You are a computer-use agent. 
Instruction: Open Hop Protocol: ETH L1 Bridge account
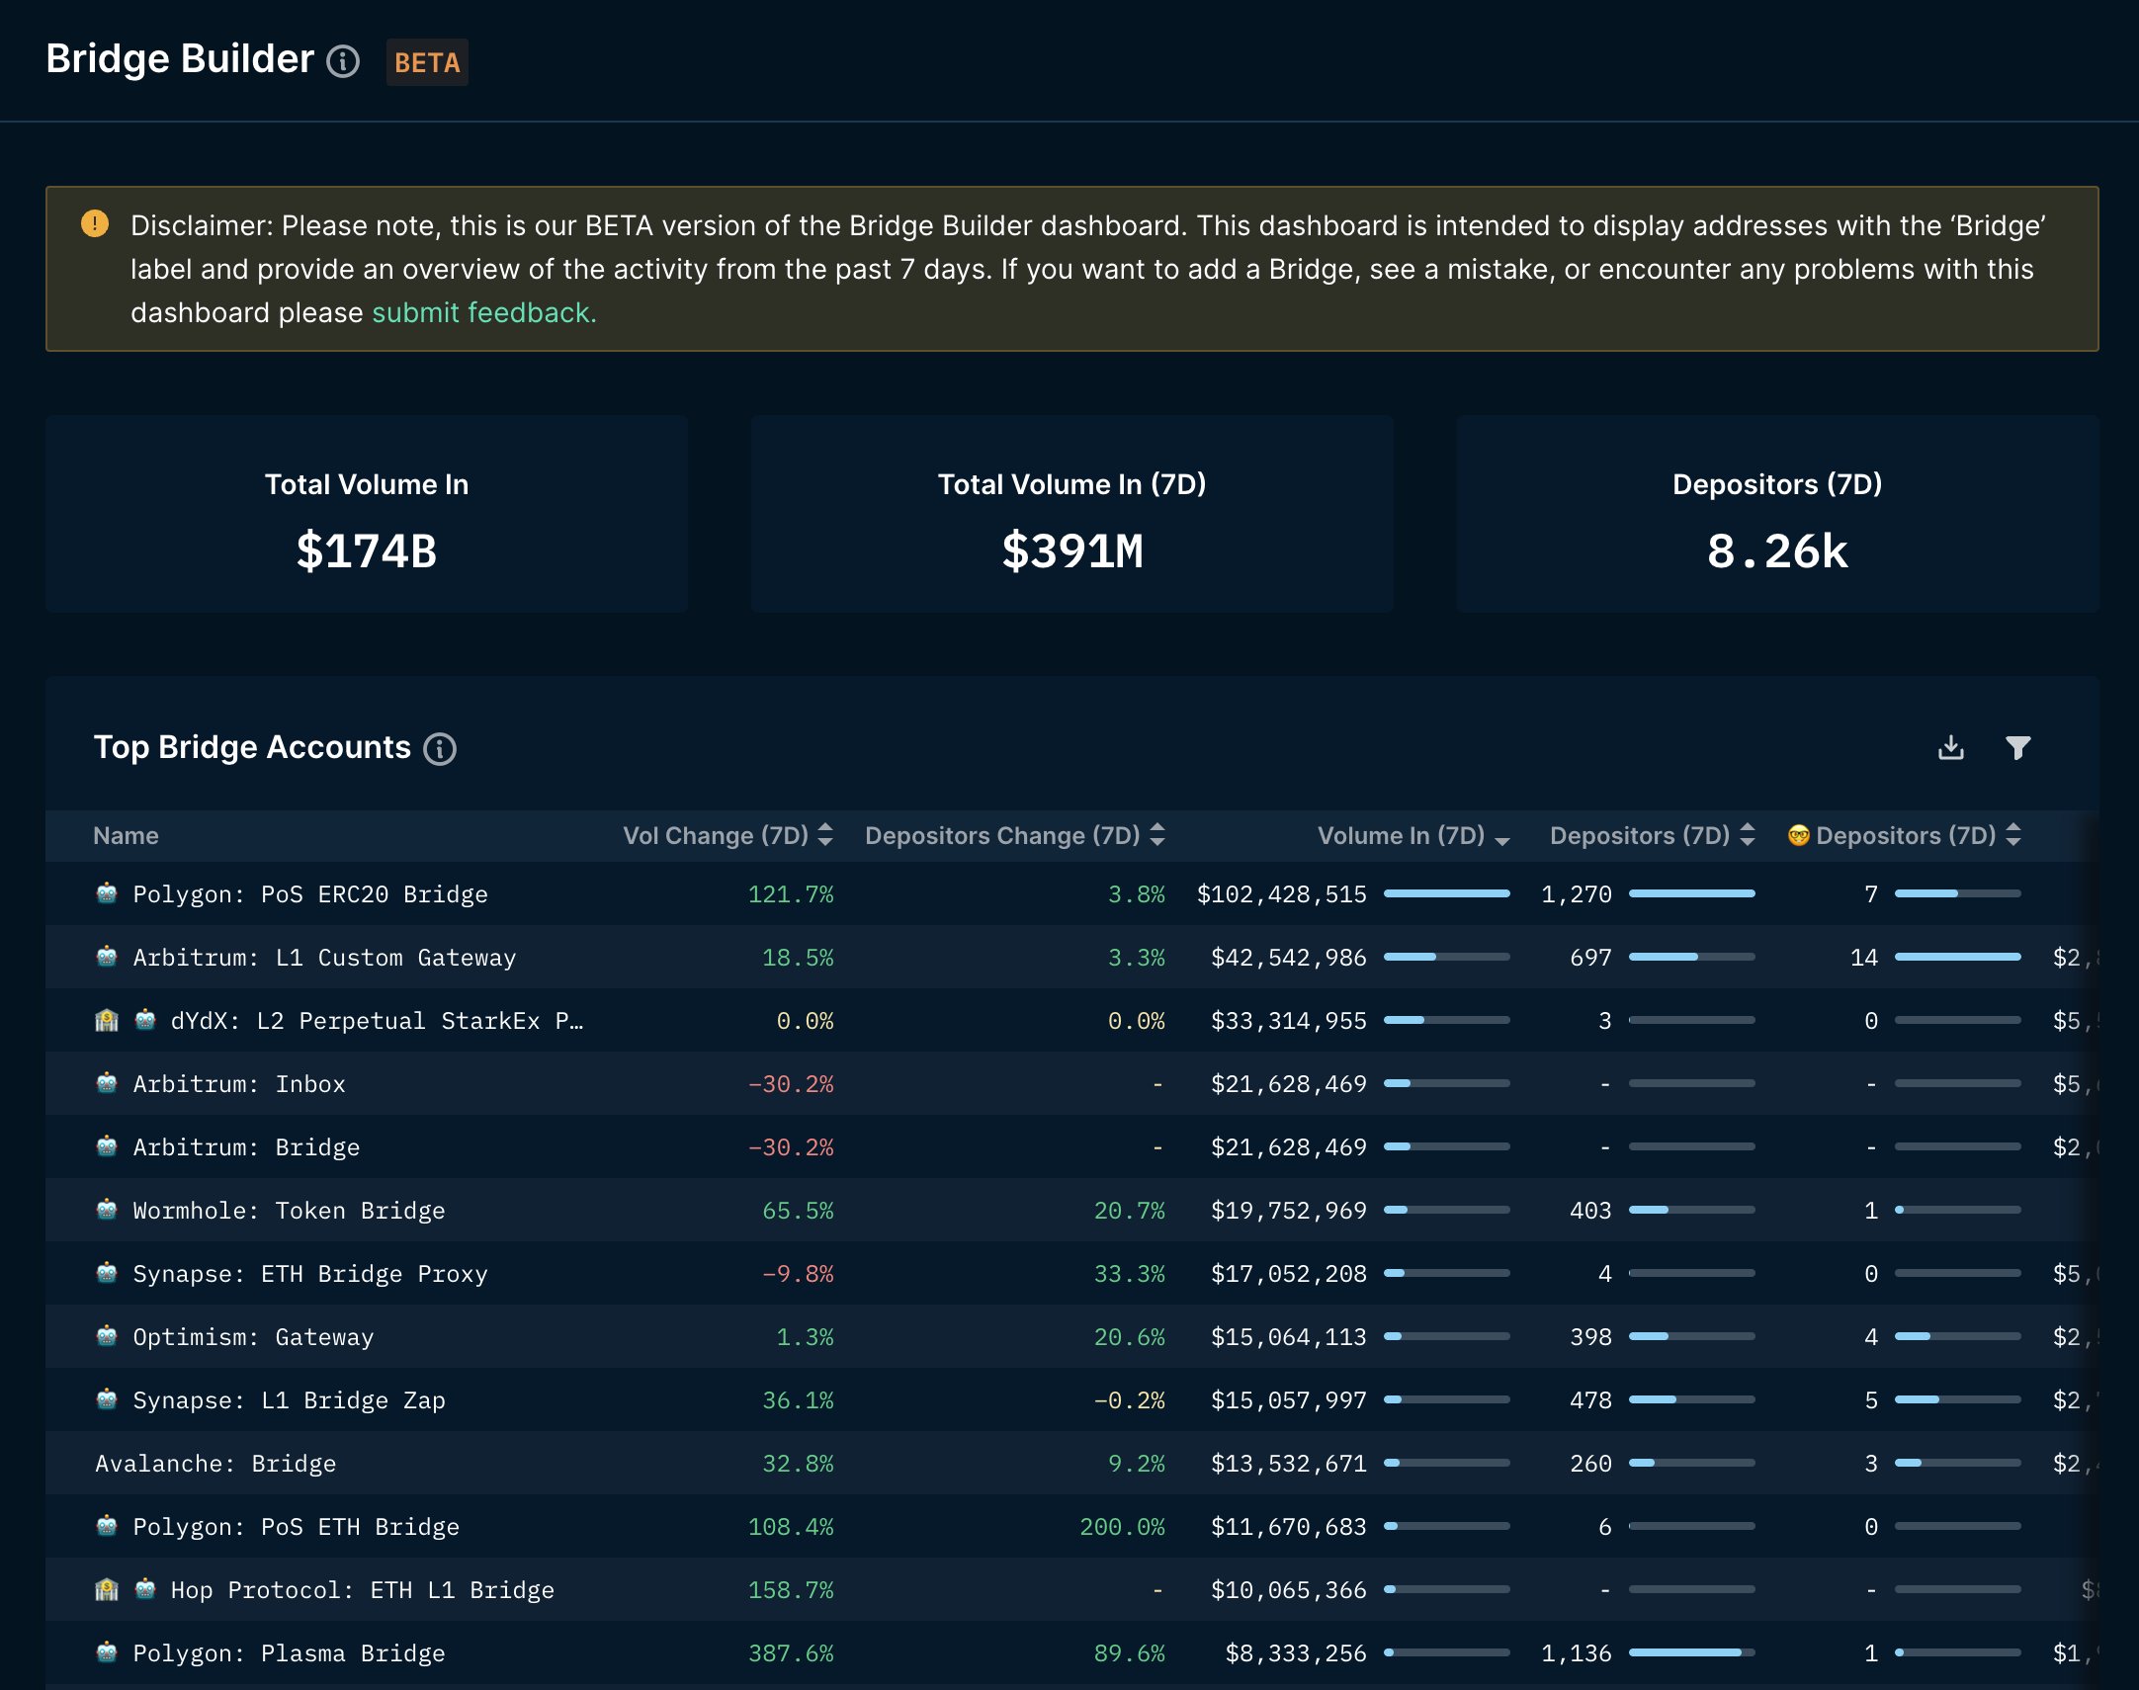(362, 1591)
